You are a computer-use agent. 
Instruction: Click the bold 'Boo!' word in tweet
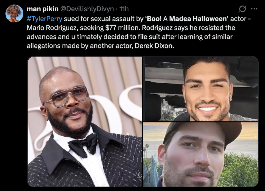pyautogui.click(x=154, y=19)
